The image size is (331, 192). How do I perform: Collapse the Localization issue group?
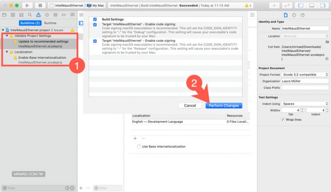7,52
